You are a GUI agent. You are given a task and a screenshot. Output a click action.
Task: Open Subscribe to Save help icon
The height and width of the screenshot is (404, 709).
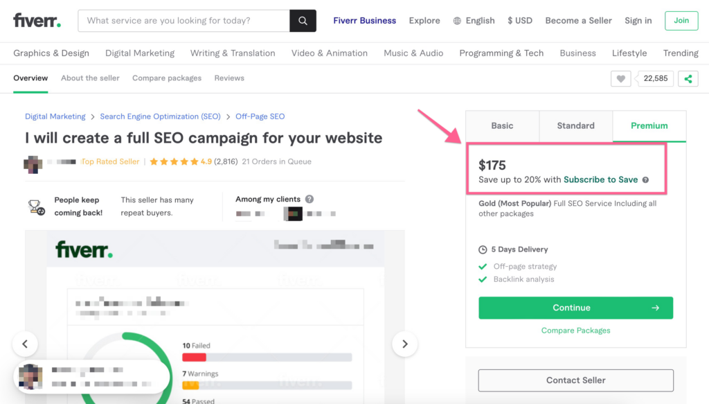click(646, 179)
